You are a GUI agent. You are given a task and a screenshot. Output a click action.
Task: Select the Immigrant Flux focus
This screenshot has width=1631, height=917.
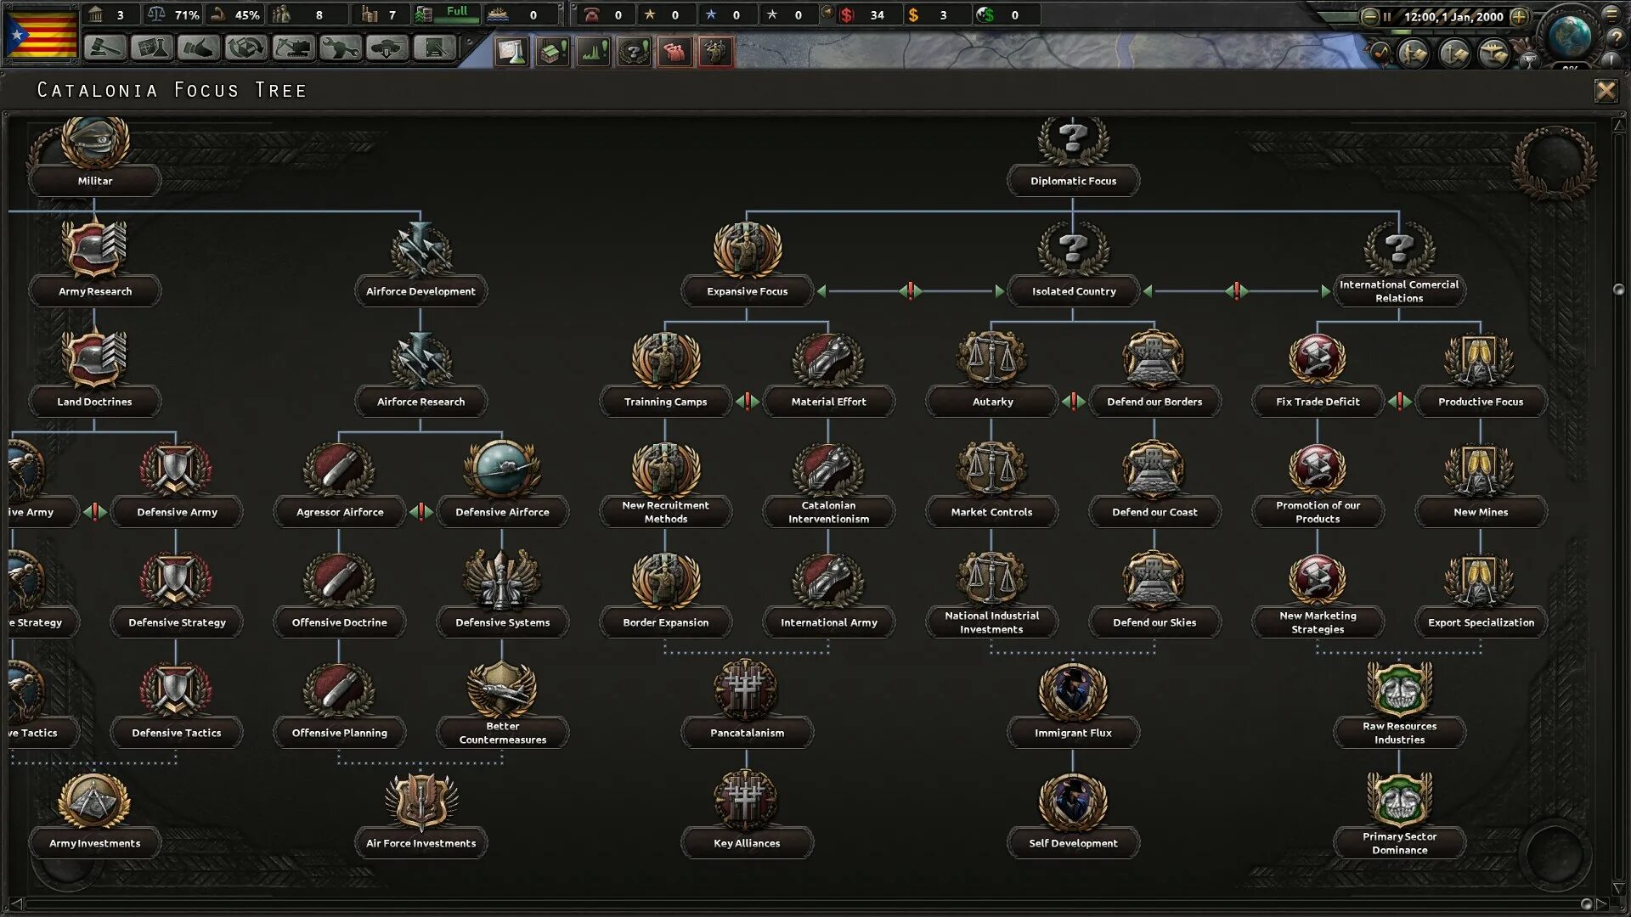pos(1073,703)
